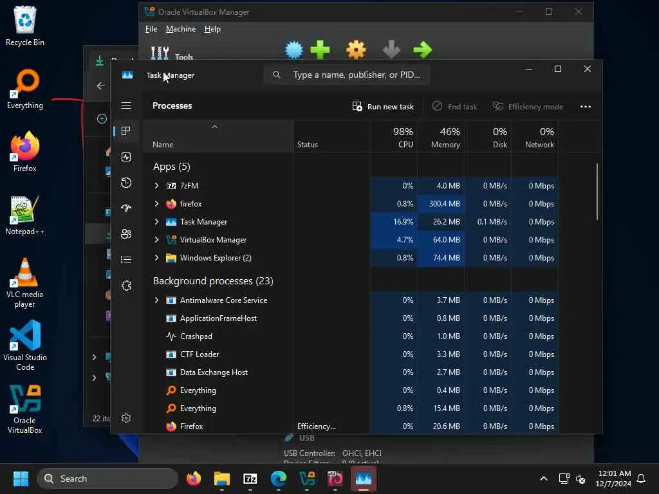
Task: Open the Performance page sidebar icon
Action: [126, 157]
